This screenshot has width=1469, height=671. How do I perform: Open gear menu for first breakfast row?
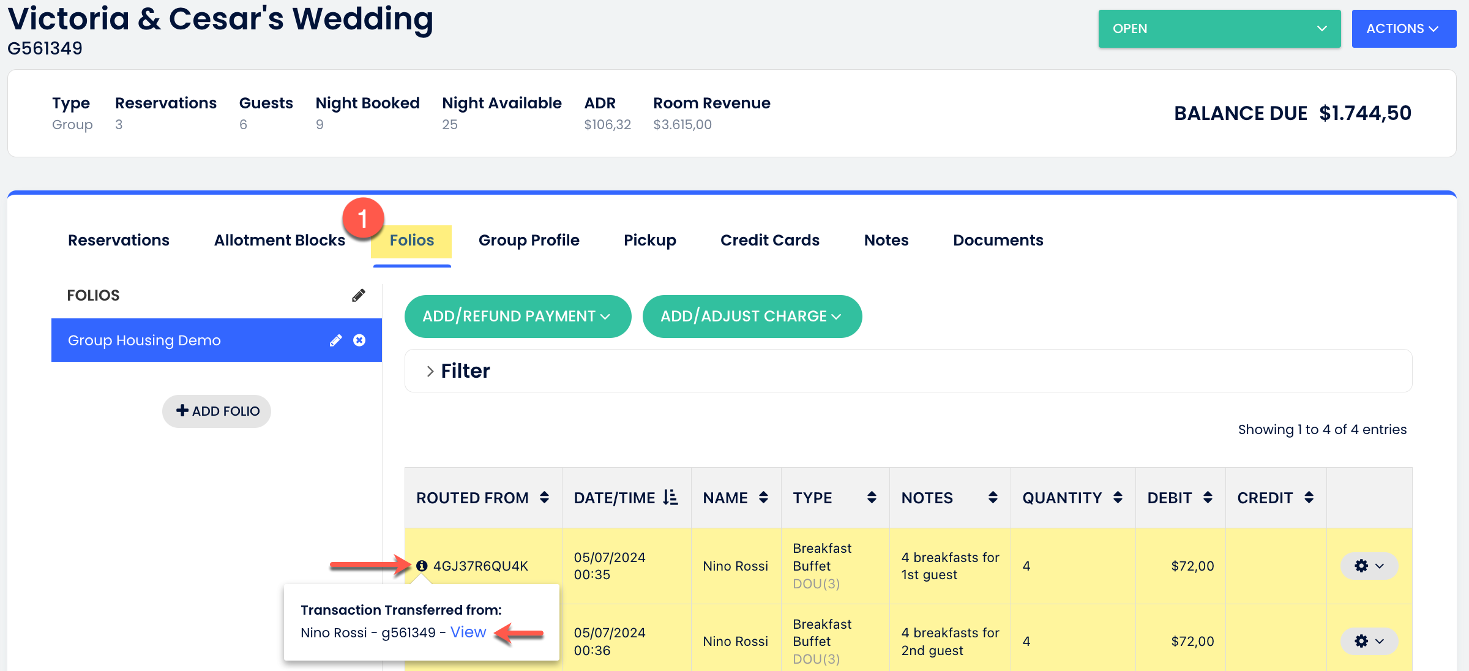(1369, 566)
